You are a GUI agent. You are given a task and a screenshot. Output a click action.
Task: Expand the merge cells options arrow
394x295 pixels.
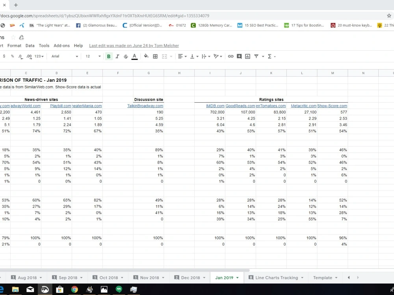click(x=171, y=57)
